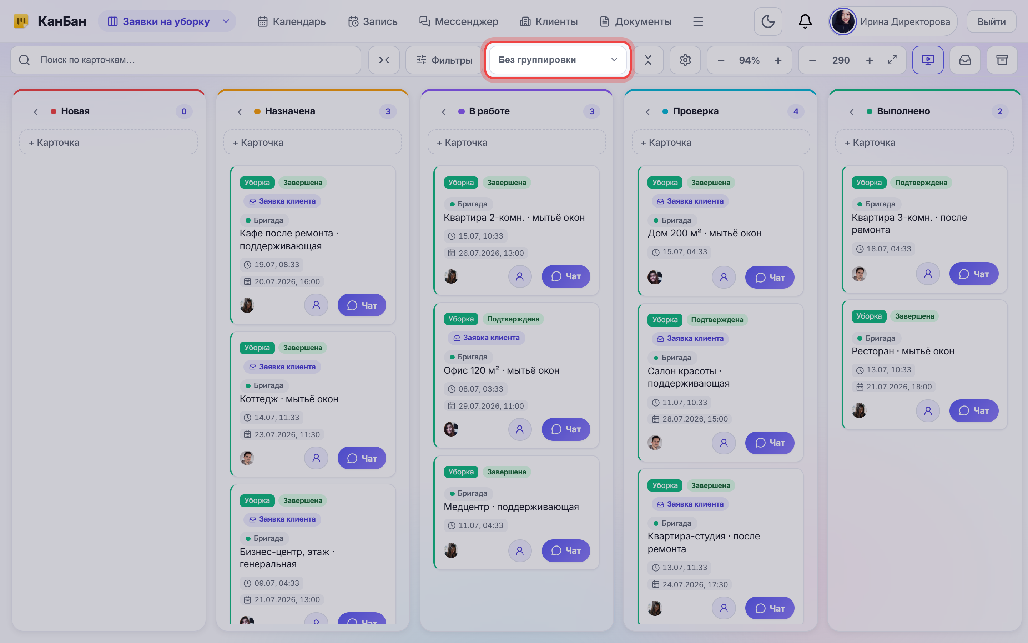Open the inbox tray icon in the toolbar
Image resolution: width=1028 pixels, height=643 pixels.
965,60
